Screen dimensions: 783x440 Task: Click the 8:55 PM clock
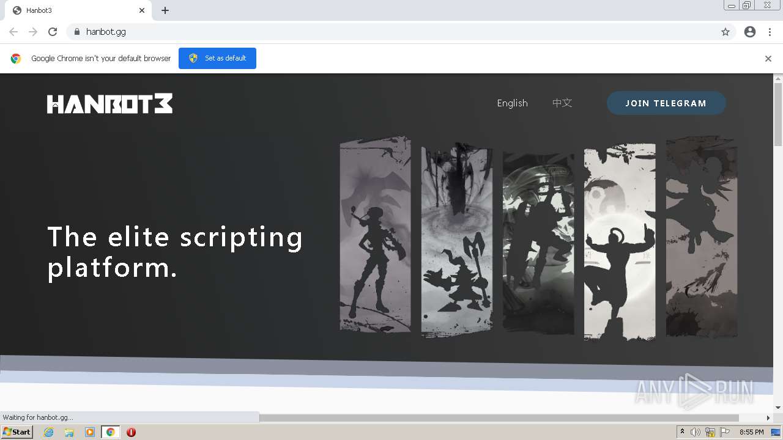point(752,432)
